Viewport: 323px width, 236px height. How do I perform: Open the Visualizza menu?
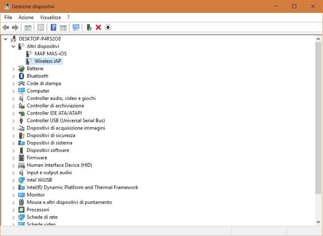50,17
